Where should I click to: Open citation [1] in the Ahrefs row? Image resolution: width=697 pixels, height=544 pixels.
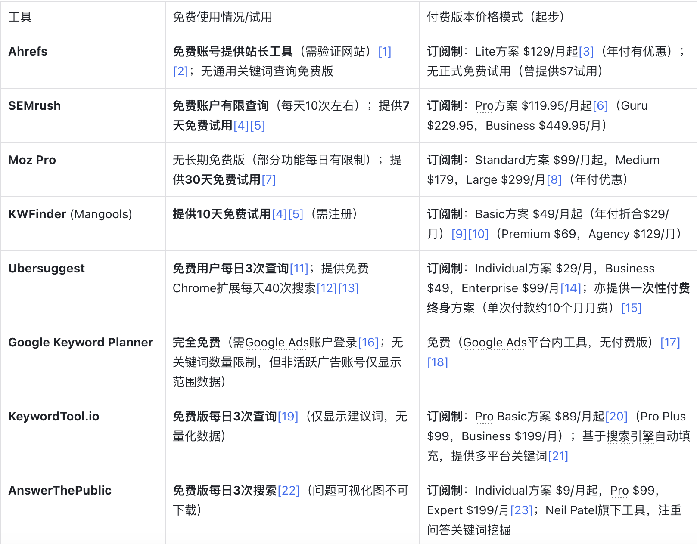pyautogui.click(x=385, y=52)
